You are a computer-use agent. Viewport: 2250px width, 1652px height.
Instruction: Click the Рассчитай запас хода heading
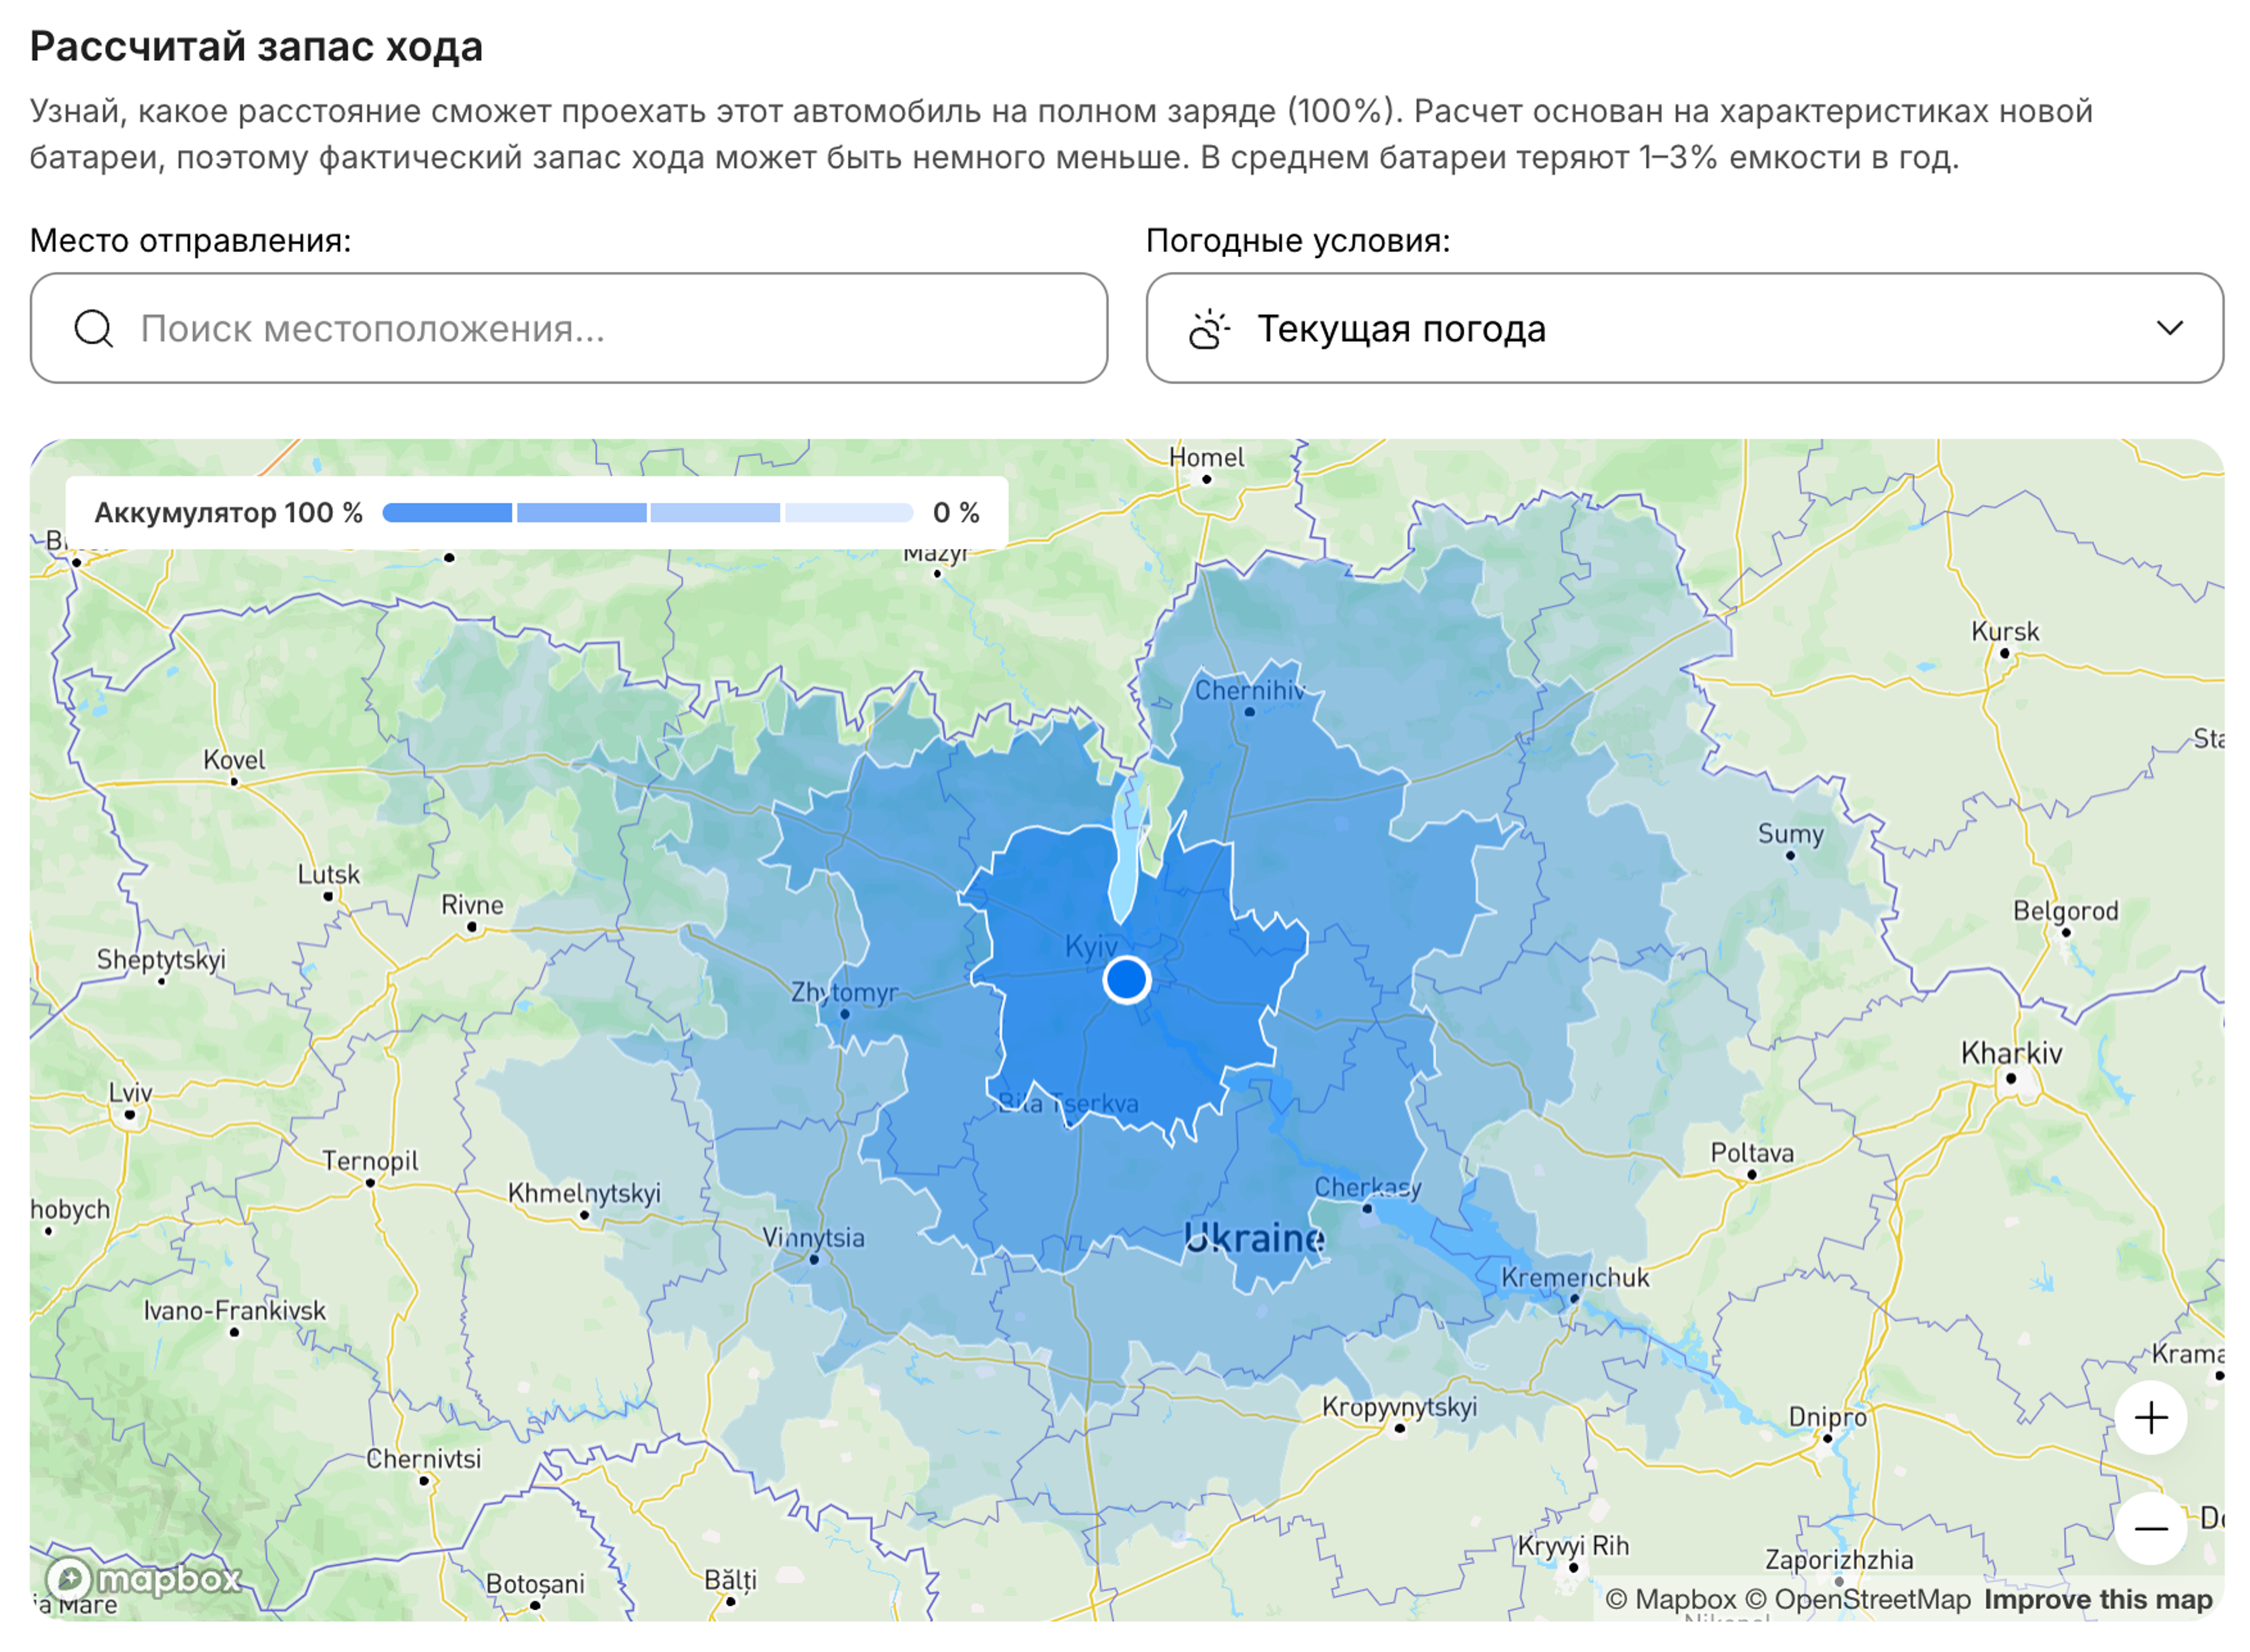coord(256,46)
